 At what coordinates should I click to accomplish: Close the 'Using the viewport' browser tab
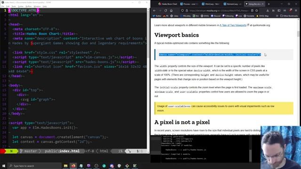click(262, 4)
